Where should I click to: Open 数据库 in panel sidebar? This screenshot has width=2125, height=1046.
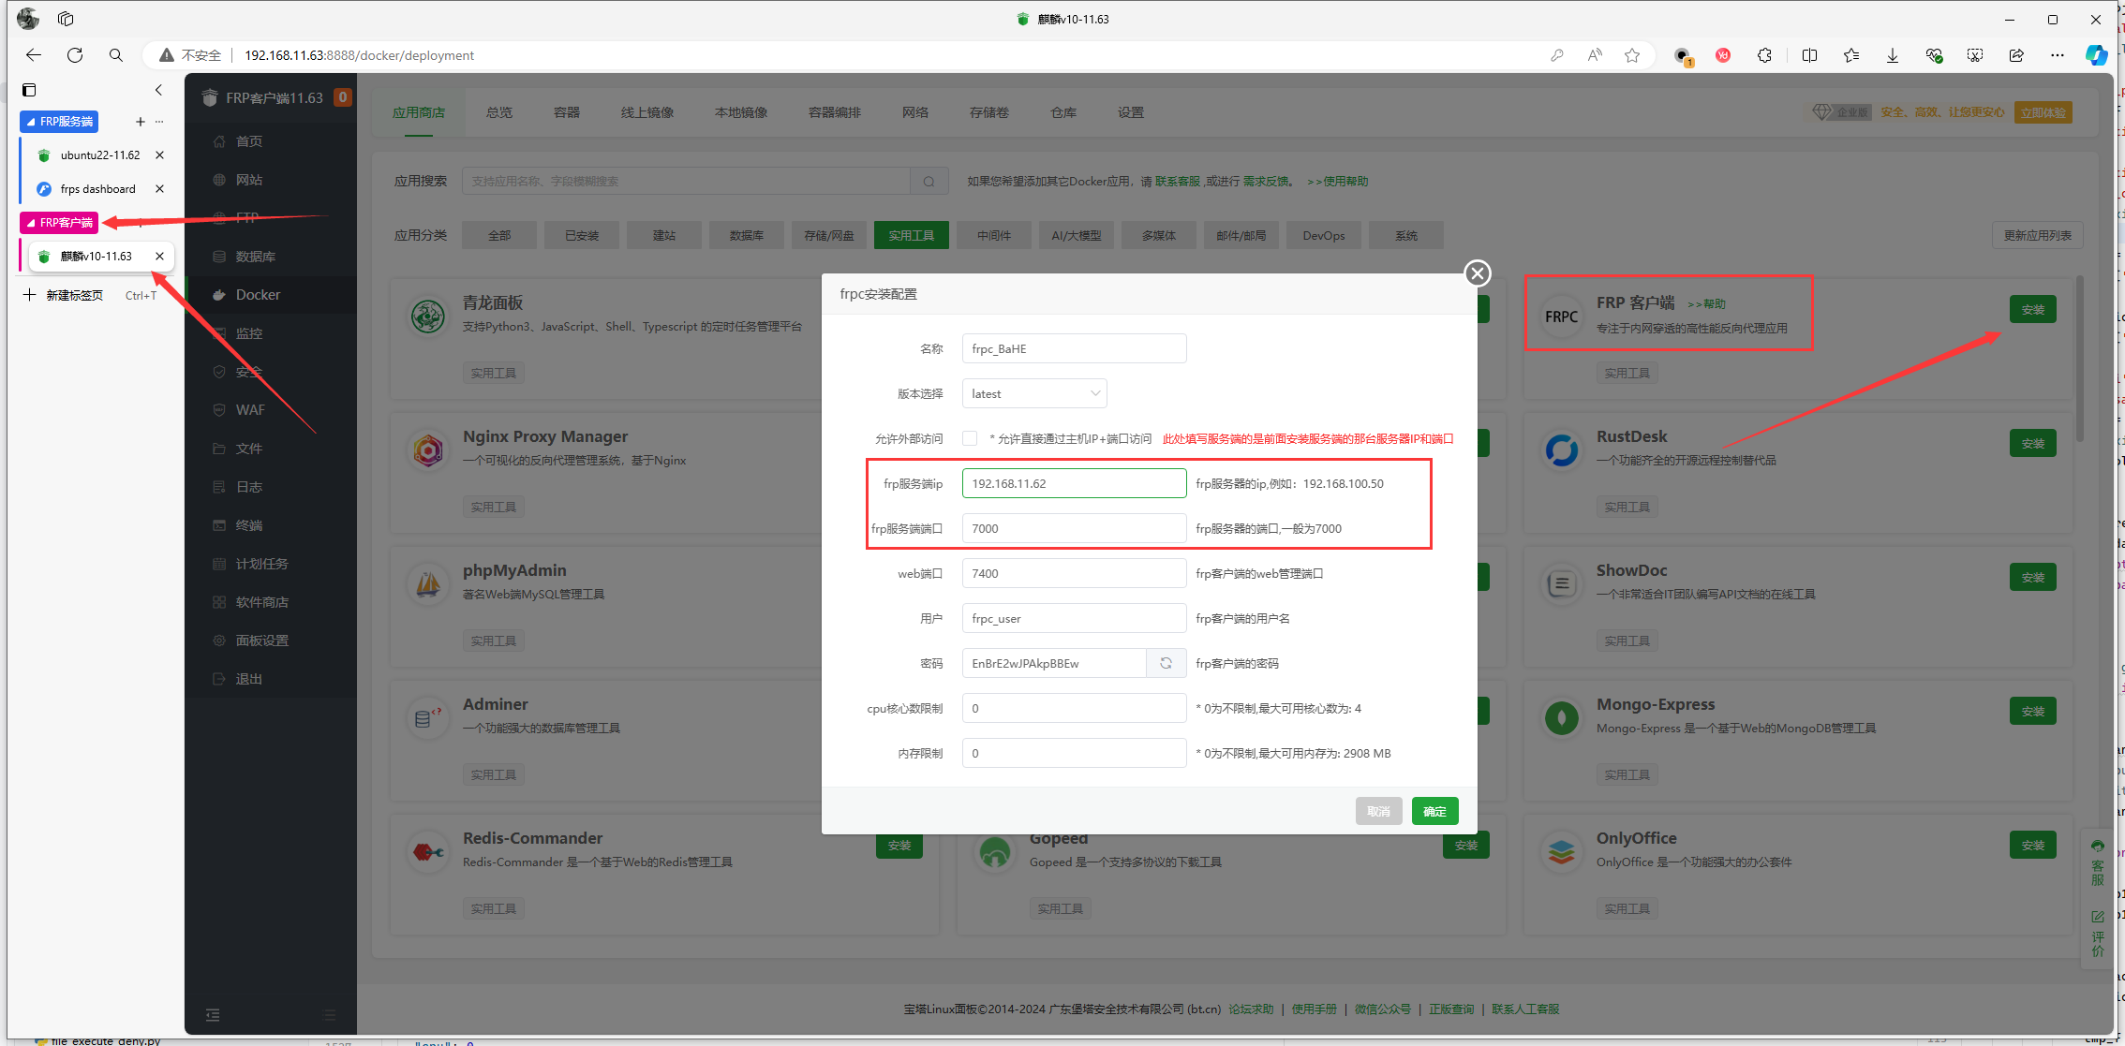[255, 257]
